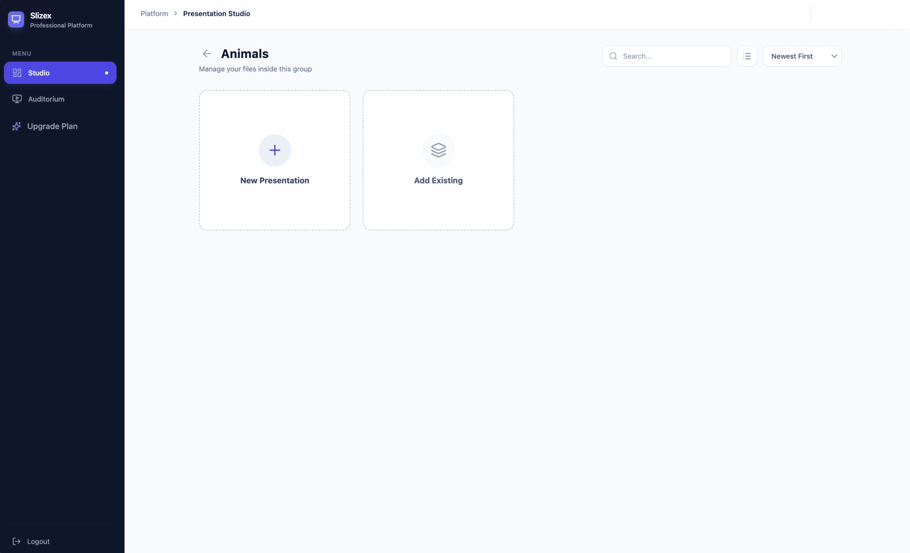Screen dimensions: 910x553
Task: Click the back arrow next to Animals heading
Action: click(207, 54)
